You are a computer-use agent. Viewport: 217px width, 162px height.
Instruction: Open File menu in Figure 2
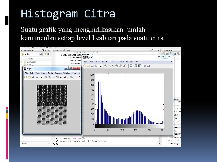pyautogui.click(x=26, y=73)
